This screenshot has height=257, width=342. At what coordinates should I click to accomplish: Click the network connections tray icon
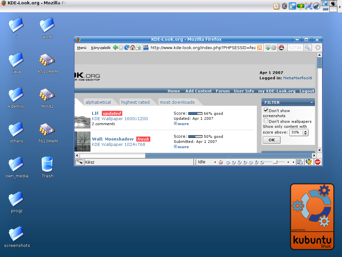point(308,6)
